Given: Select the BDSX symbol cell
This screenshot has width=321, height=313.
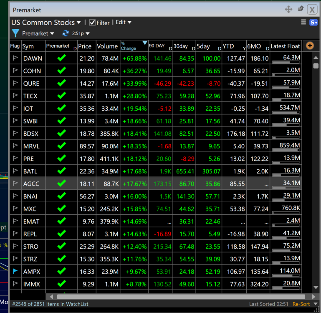Looking at the screenshot, I should [33, 133].
